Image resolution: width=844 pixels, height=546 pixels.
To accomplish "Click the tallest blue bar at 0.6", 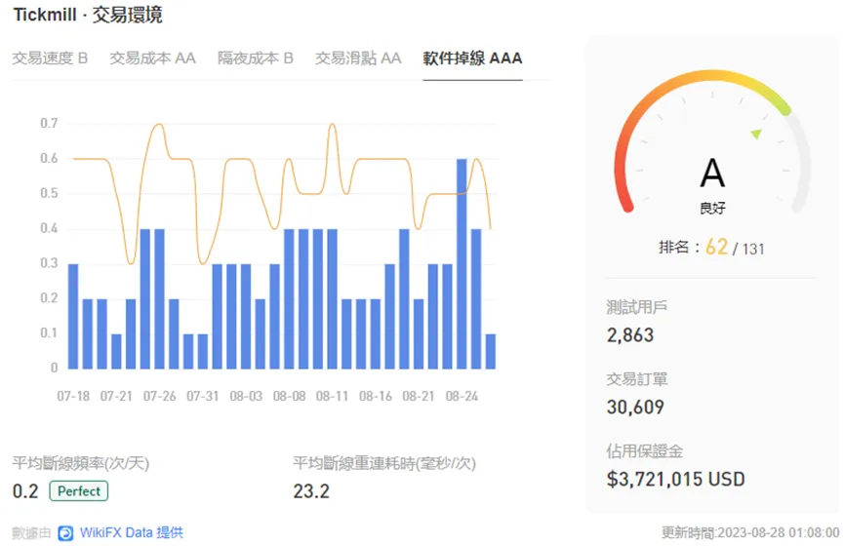I will (x=462, y=263).
